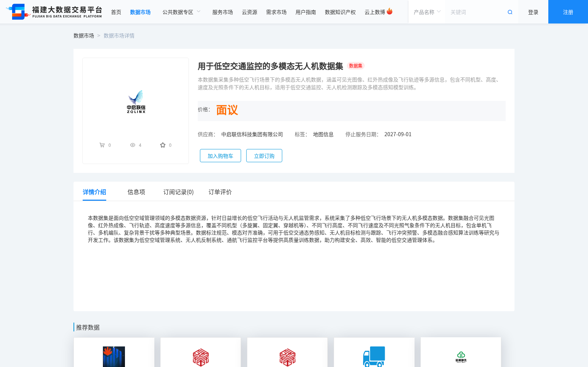Click the 立即订购 button

pos(264,156)
